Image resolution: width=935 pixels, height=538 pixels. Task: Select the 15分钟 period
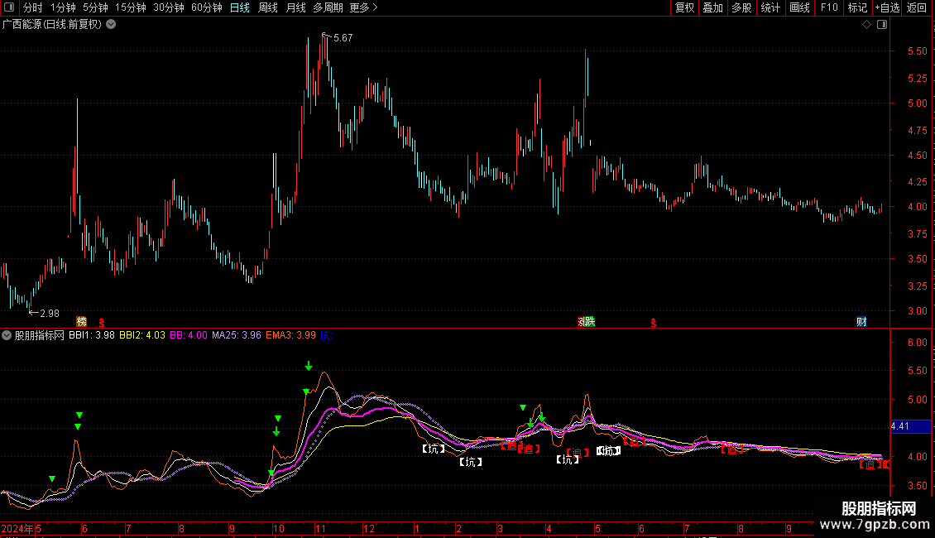point(131,7)
